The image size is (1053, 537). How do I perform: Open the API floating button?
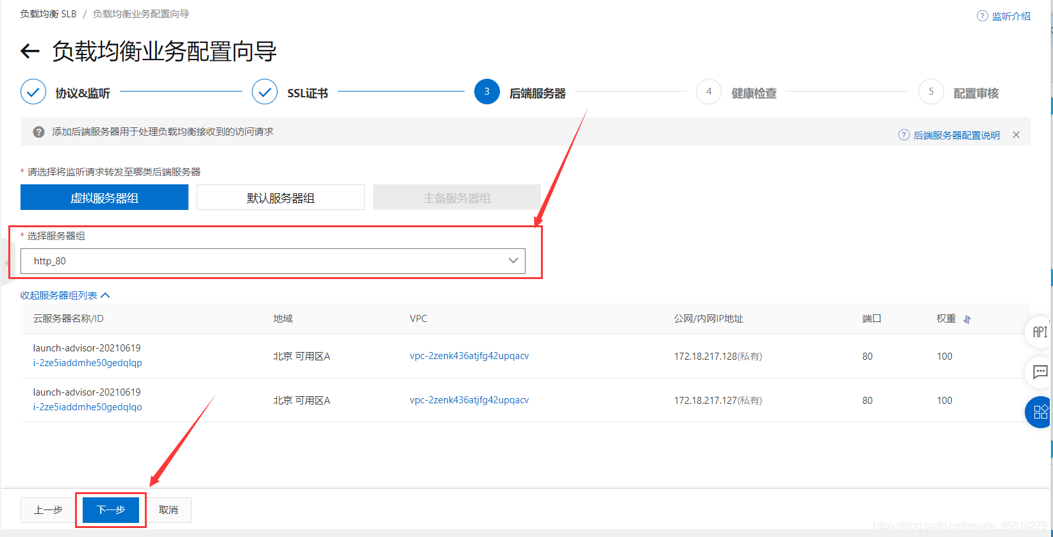[x=1040, y=332]
